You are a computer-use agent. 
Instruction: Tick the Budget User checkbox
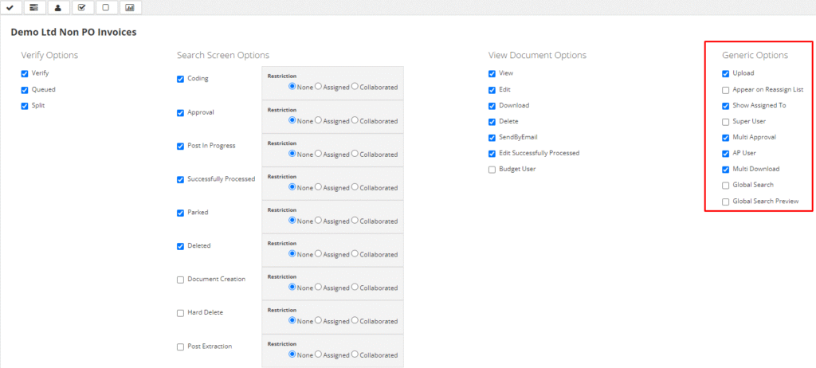coord(492,169)
